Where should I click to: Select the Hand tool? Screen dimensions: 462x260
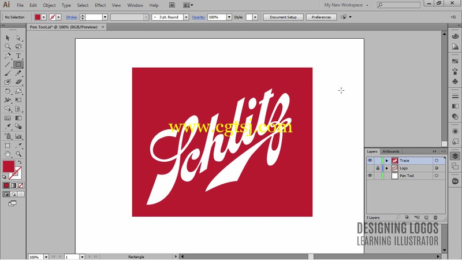click(8, 154)
